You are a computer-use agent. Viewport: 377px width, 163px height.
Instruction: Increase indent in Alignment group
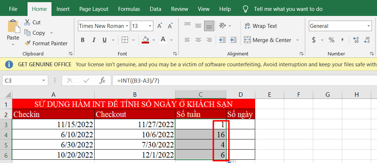(x=233, y=40)
